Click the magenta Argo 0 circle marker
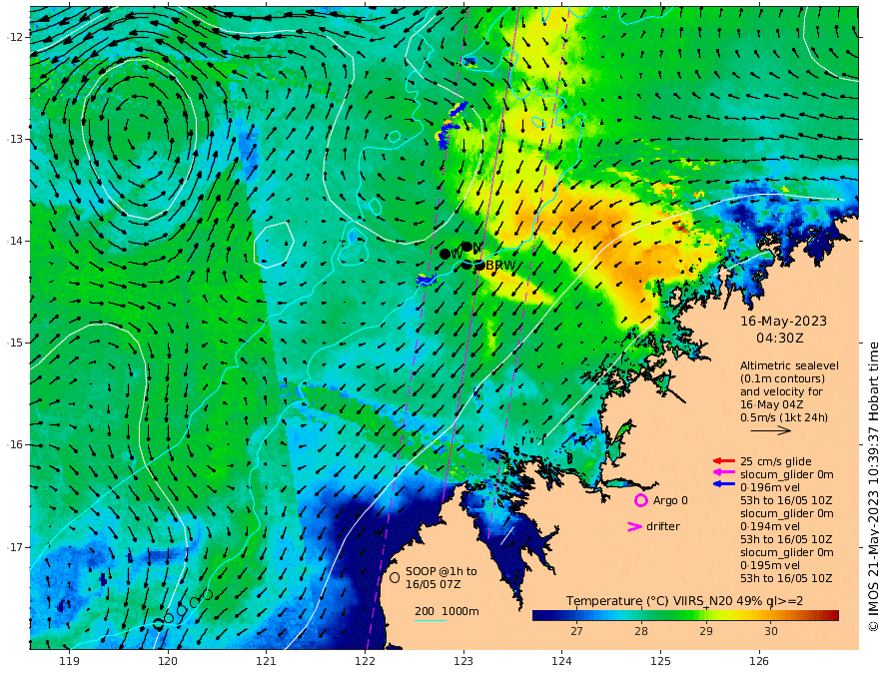This screenshot has width=879, height=679. (x=640, y=500)
